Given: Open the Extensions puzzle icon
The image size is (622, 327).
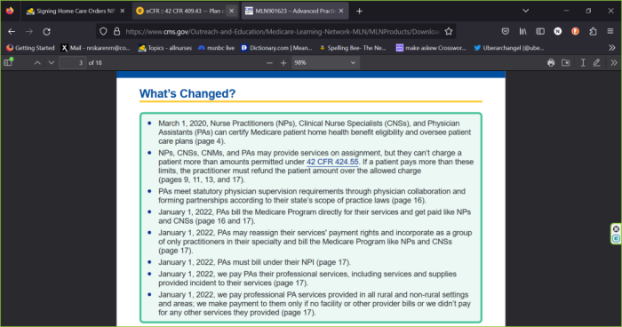Looking at the screenshot, I should 593,31.
